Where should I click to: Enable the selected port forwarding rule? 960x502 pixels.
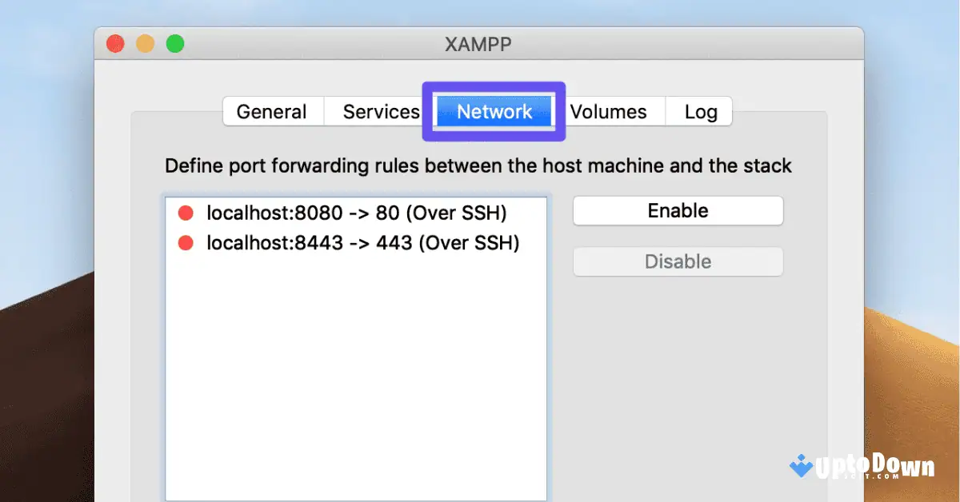point(678,210)
